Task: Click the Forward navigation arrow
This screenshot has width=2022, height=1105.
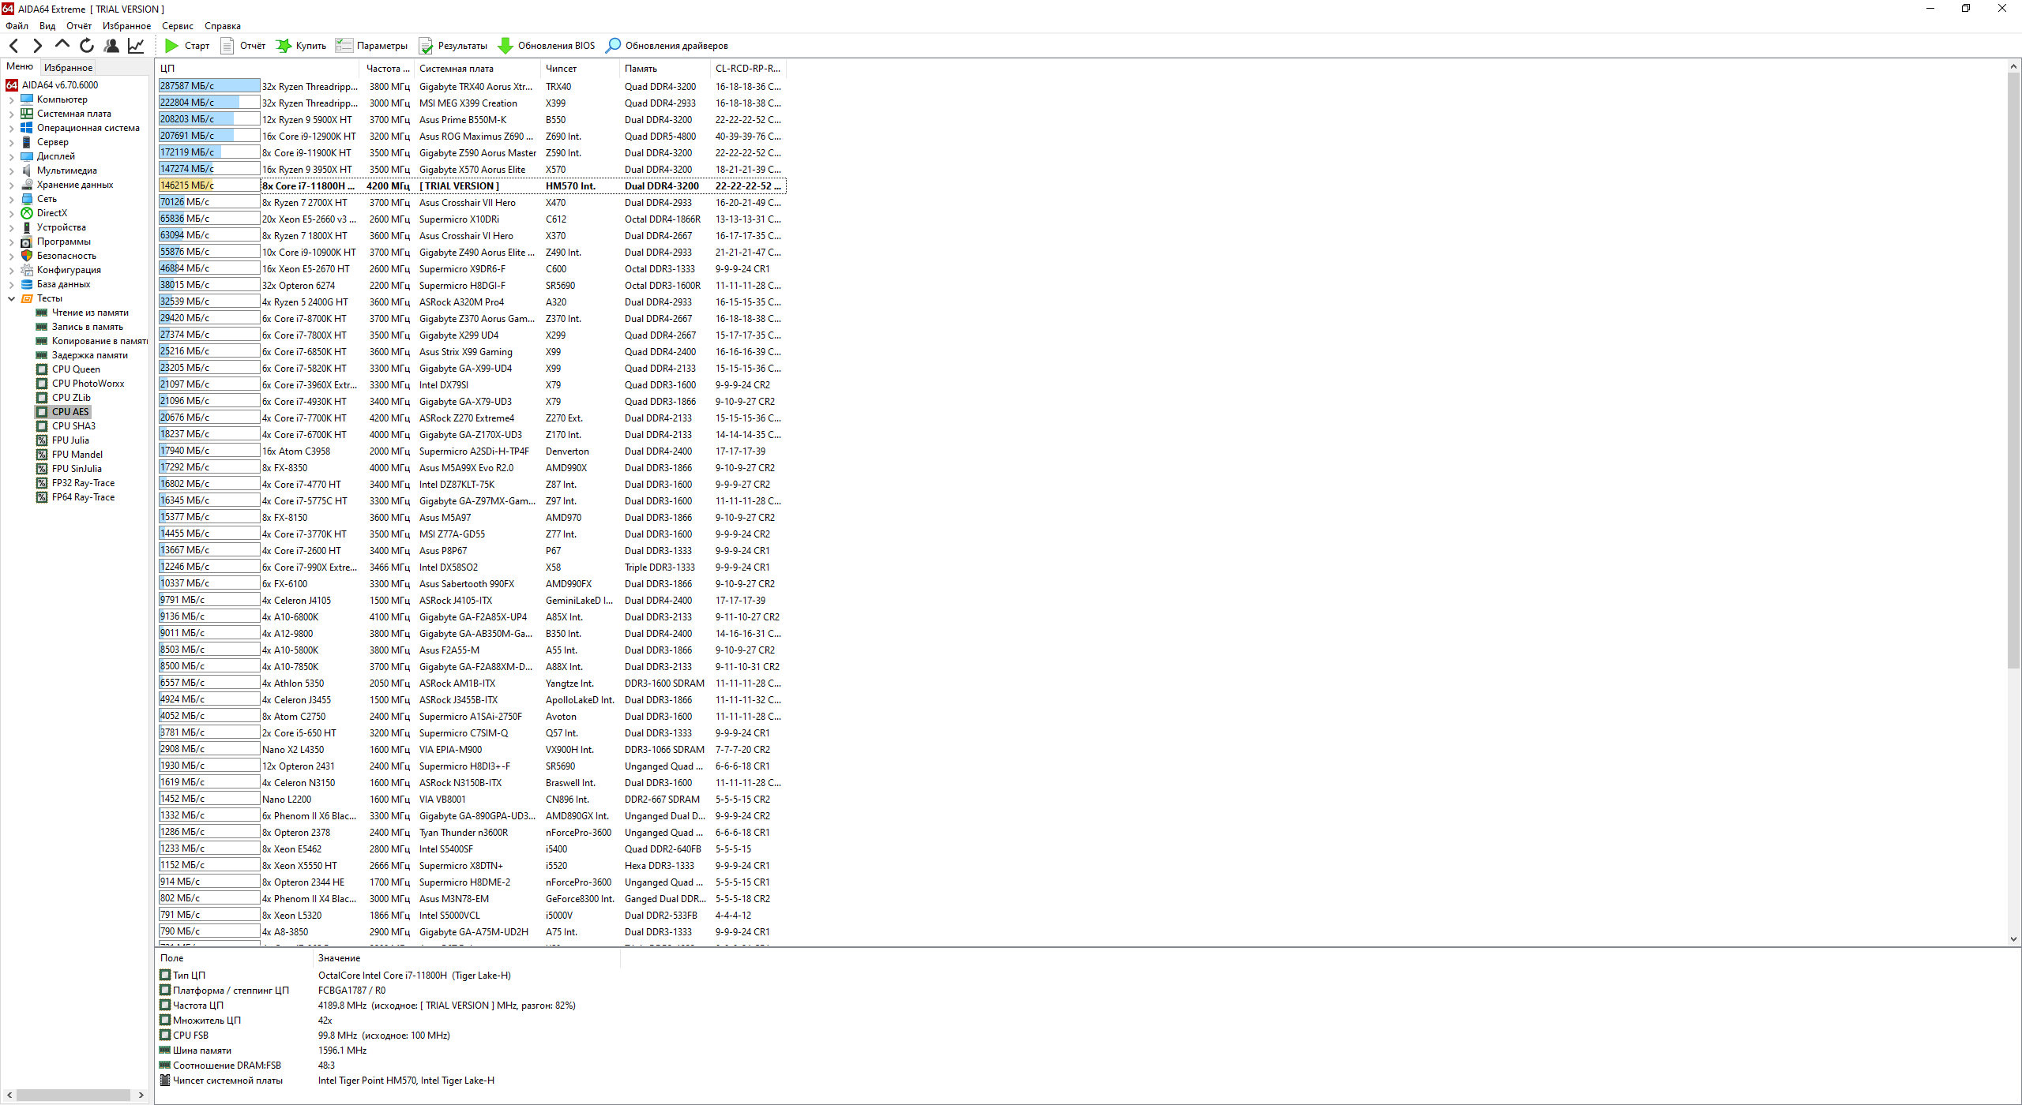Action: click(x=37, y=46)
